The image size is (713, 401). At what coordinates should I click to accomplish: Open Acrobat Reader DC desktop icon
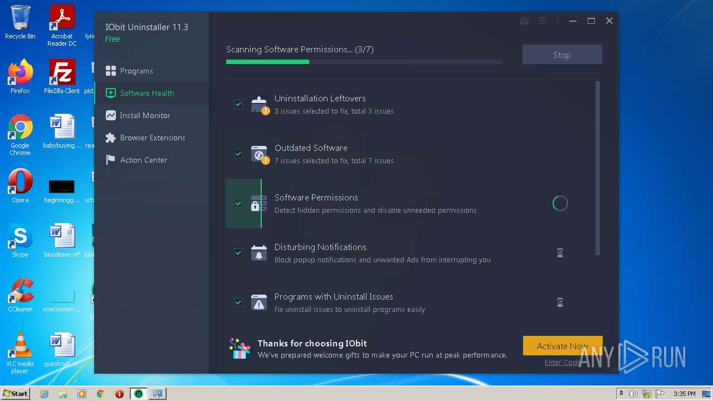[62, 26]
